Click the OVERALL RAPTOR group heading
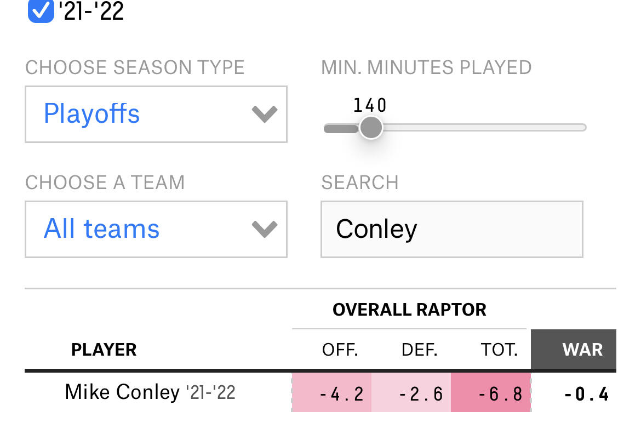 (409, 310)
